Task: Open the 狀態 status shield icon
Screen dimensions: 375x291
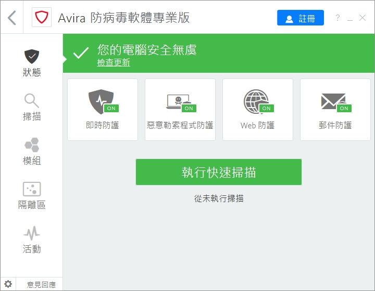Action: pyautogui.click(x=32, y=56)
